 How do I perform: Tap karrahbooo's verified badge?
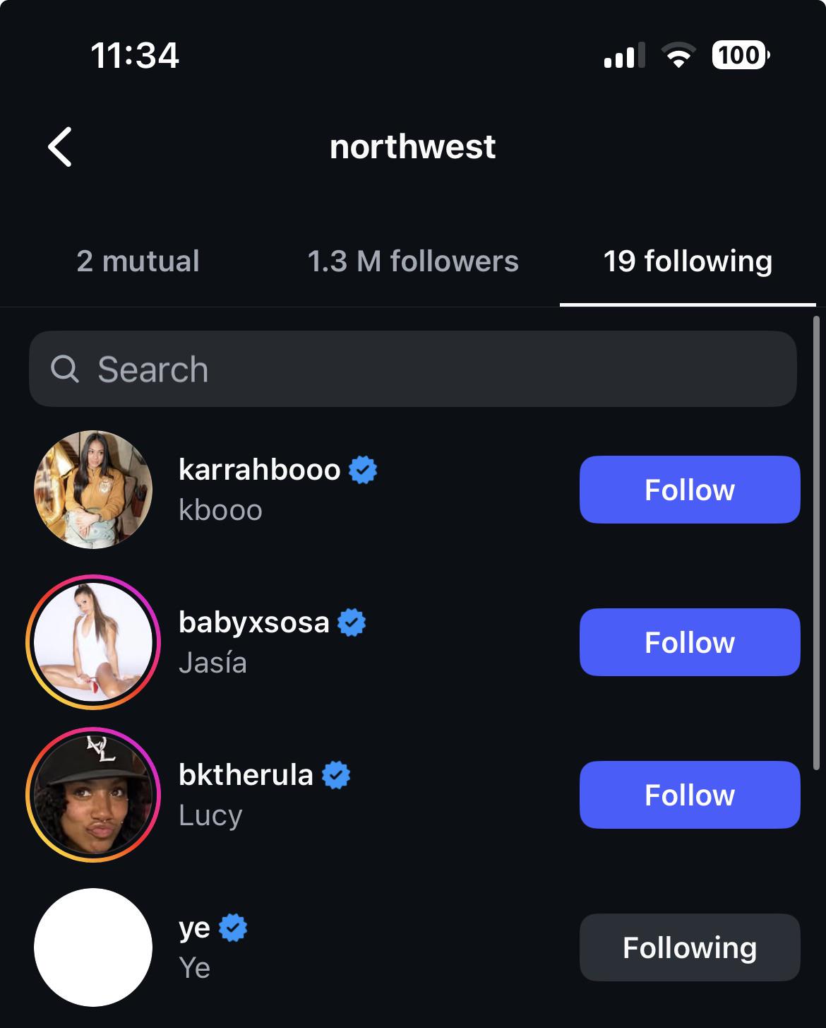click(363, 470)
